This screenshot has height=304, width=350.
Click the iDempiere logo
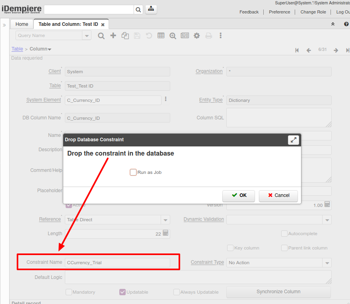click(x=21, y=10)
